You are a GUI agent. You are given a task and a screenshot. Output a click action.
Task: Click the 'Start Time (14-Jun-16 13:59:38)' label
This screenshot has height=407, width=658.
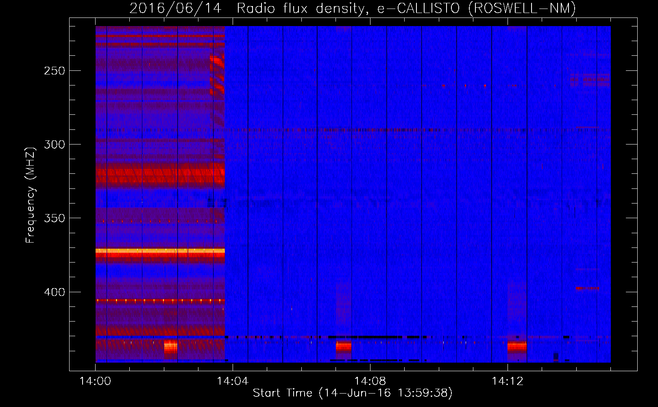353,393
